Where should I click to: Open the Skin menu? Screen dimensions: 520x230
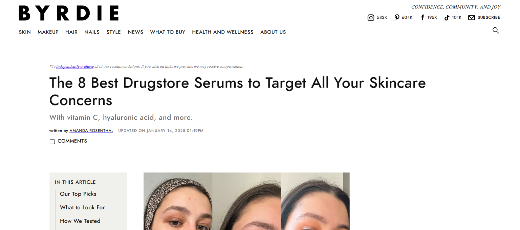coord(25,32)
